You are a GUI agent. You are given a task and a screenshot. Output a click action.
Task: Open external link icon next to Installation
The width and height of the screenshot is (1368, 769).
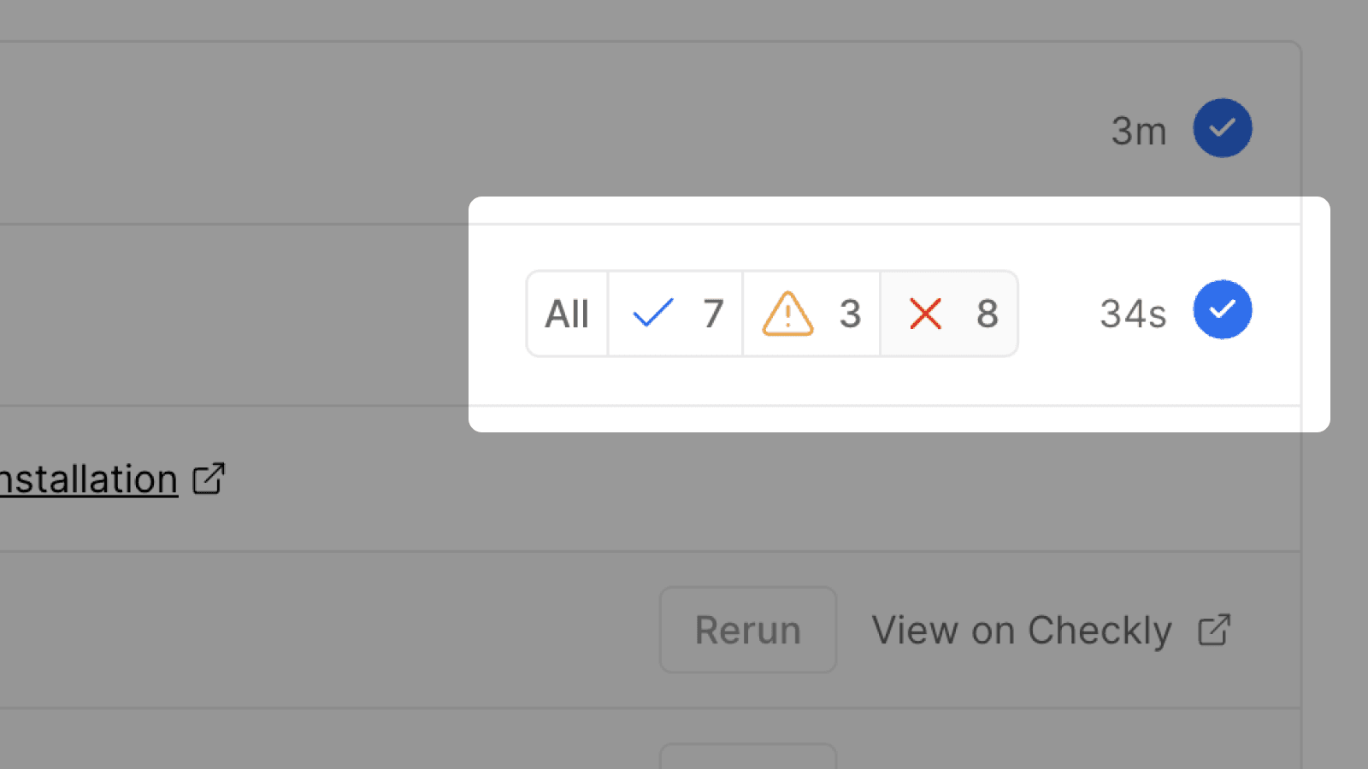click(209, 478)
